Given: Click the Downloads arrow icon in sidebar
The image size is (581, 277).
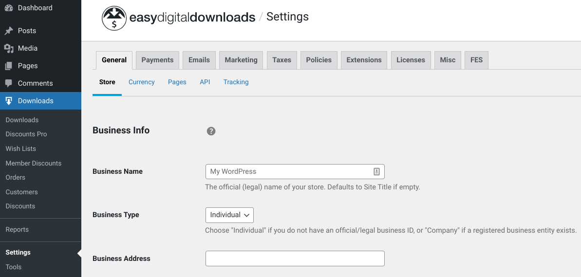Looking at the screenshot, I should click(x=8, y=101).
